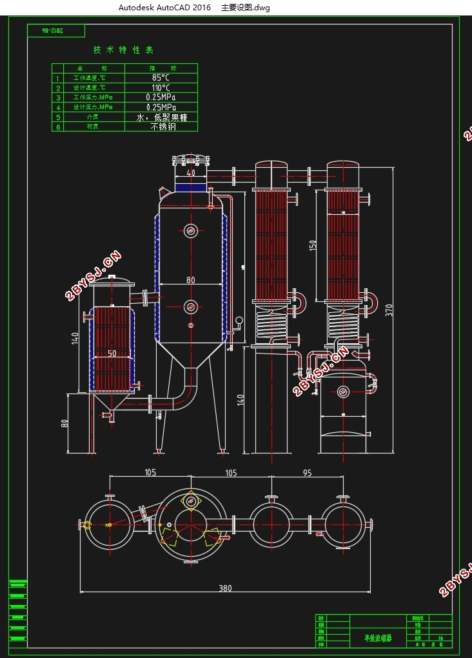This screenshot has width=472, height=658.
Task: Select the 80 vertical dimension under left heater
Action: coord(64,423)
